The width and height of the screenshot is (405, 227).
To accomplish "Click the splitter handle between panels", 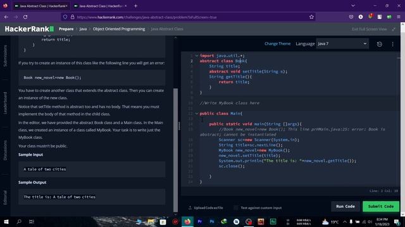I will (179, 126).
